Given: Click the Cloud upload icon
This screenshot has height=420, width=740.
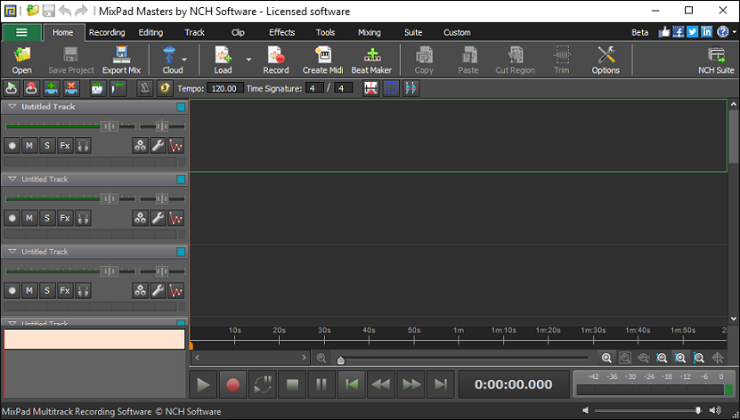Looking at the screenshot, I should point(169,60).
